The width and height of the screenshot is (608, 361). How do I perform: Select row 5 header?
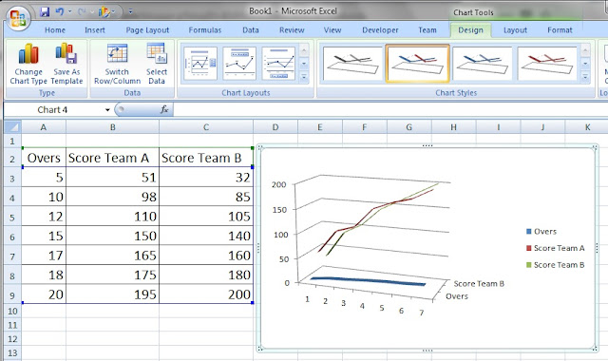[x=12, y=217]
